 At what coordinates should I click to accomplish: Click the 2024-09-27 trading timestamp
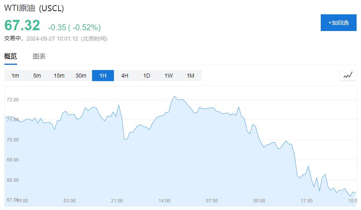click(x=53, y=39)
